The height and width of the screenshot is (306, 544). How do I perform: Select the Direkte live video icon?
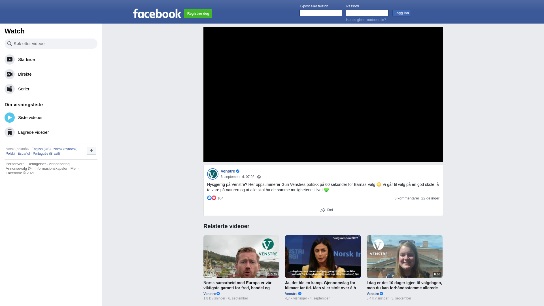10,74
